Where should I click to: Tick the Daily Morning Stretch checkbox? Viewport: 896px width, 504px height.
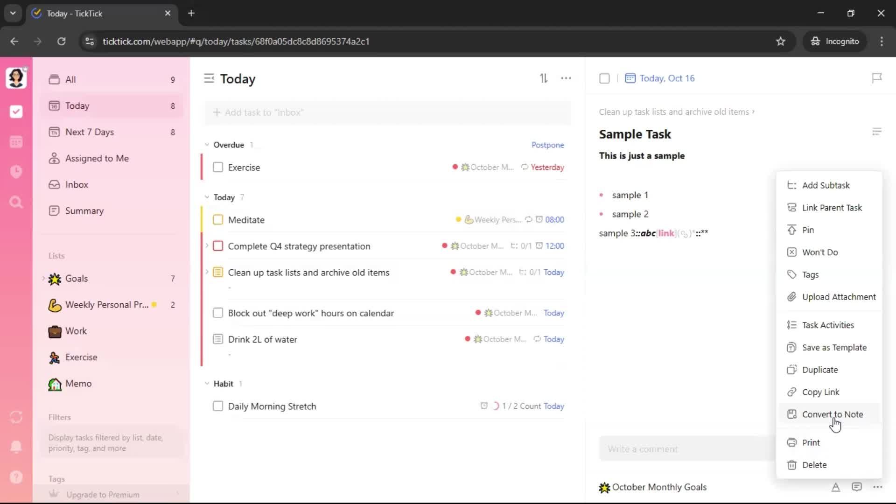tap(218, 406)
